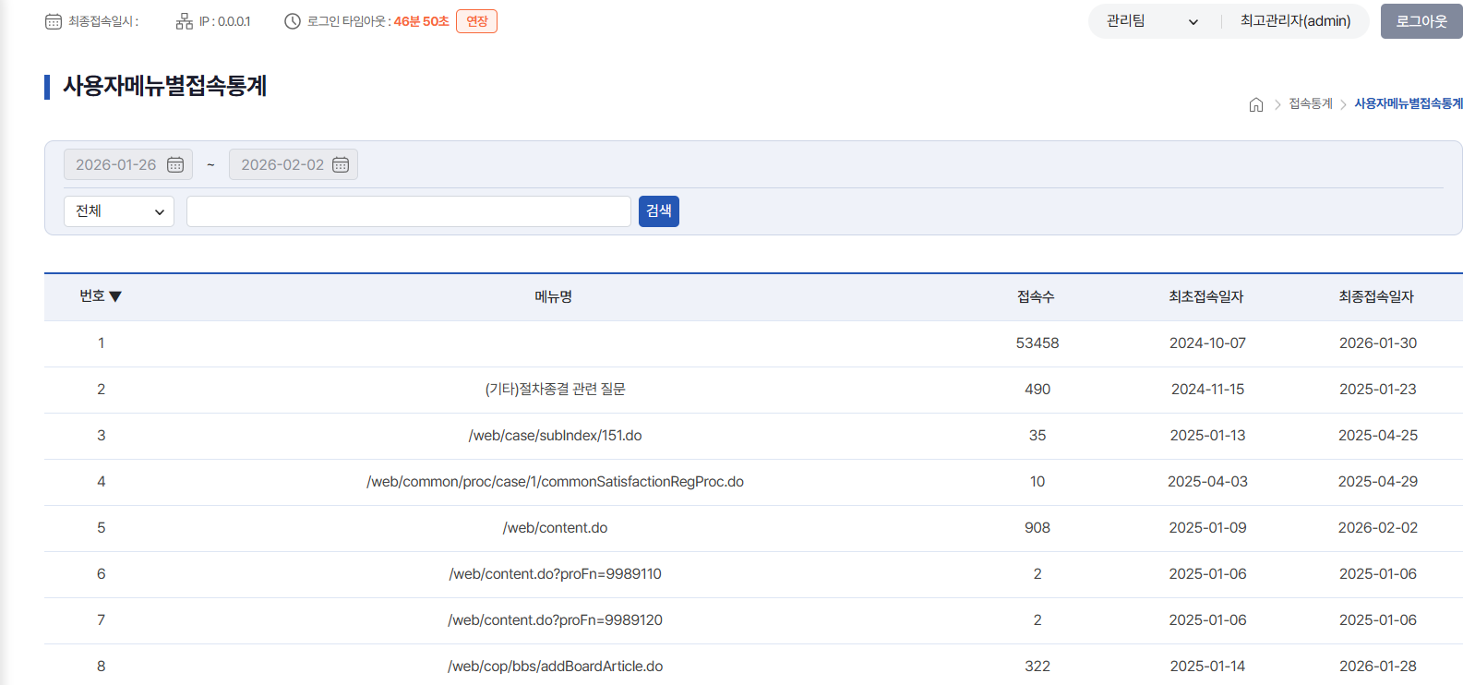This screenshot has width=1475, height=685.
Task: Open the 전체 search filter dropdown
Action: 119,211
